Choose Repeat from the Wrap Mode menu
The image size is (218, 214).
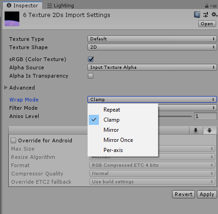(123, 110)
